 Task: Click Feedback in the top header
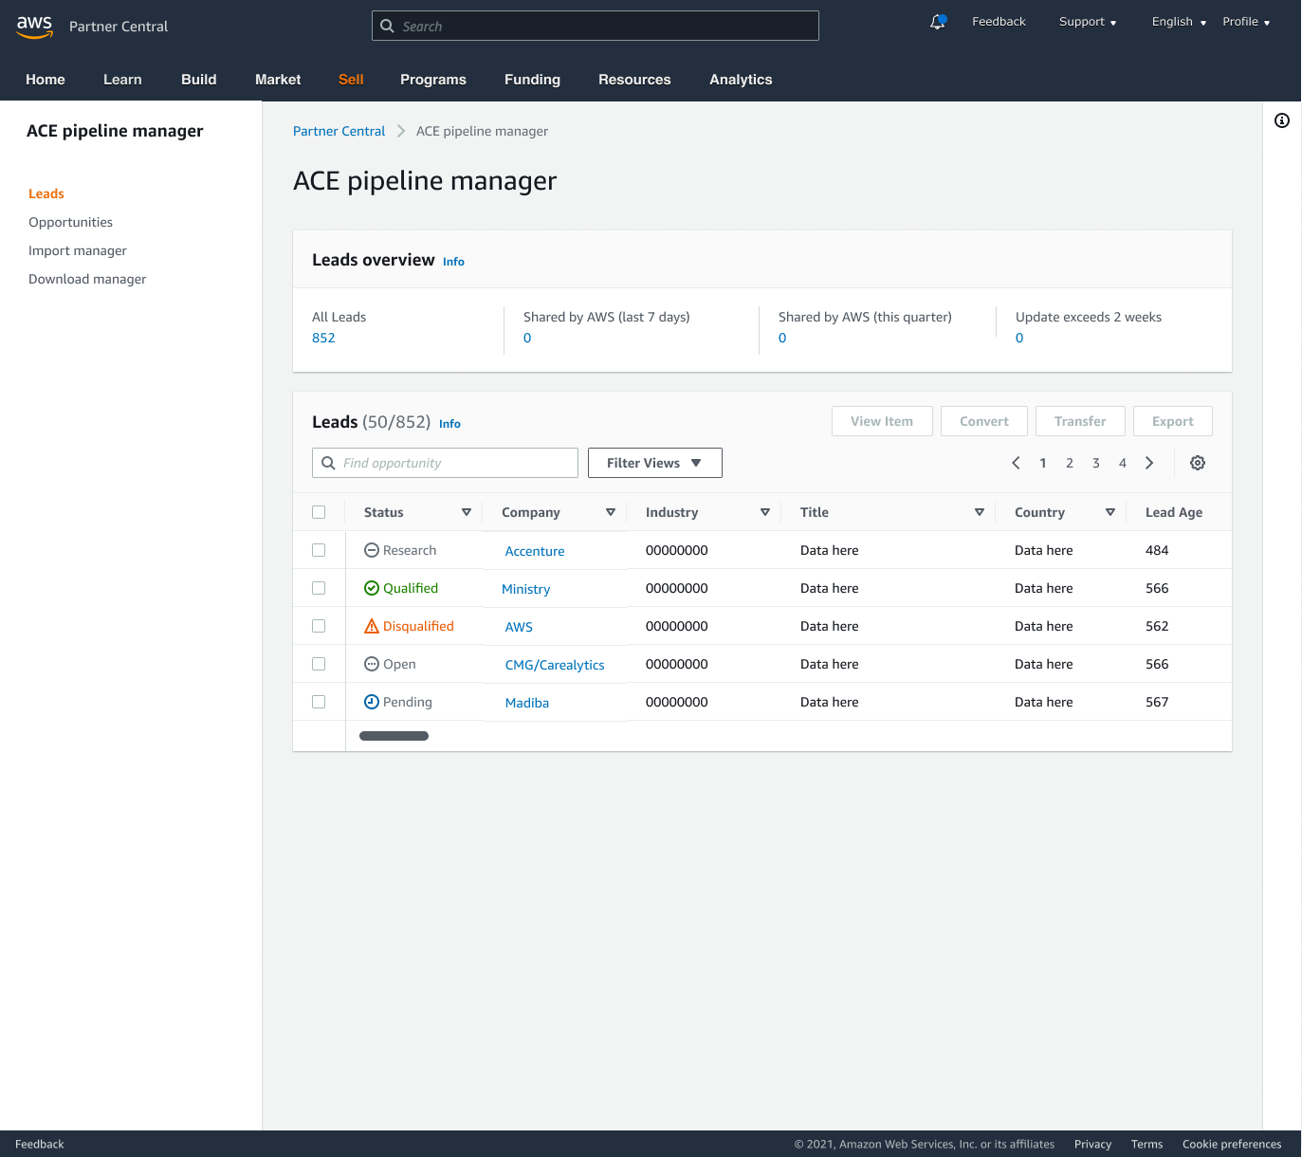(999, 22)
